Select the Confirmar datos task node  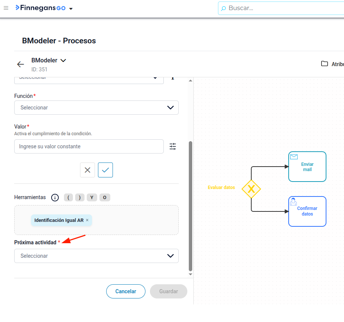tap(307, 211)
